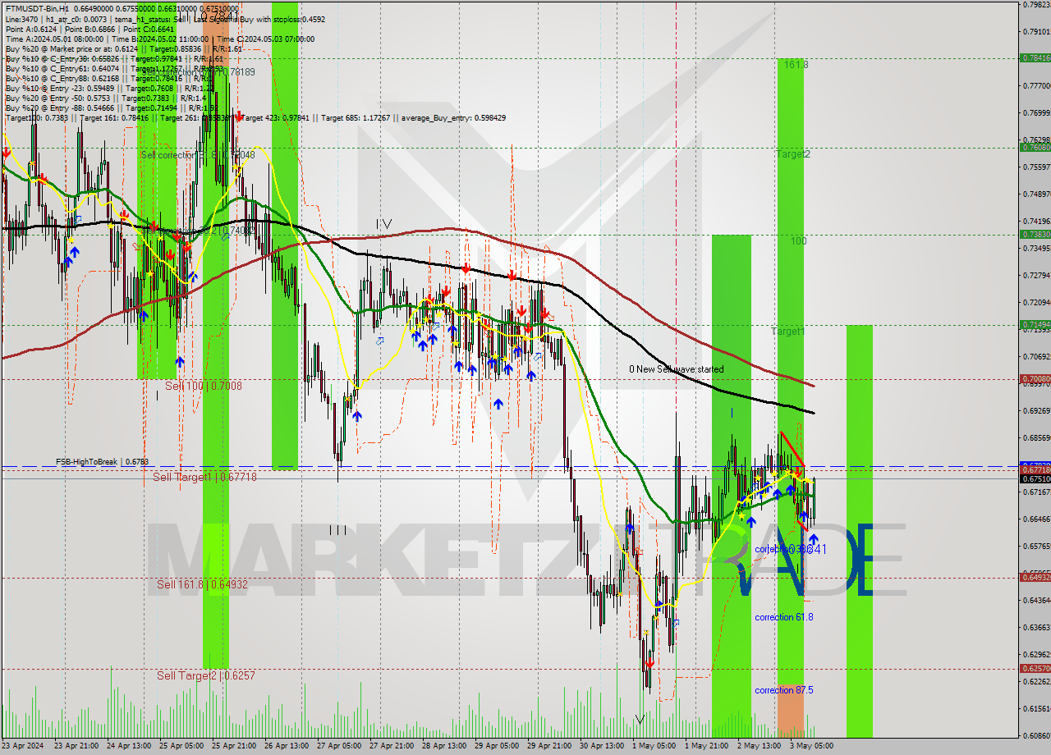Click the 'Buy %10 @ Entry -23' line

click(108, 88)
